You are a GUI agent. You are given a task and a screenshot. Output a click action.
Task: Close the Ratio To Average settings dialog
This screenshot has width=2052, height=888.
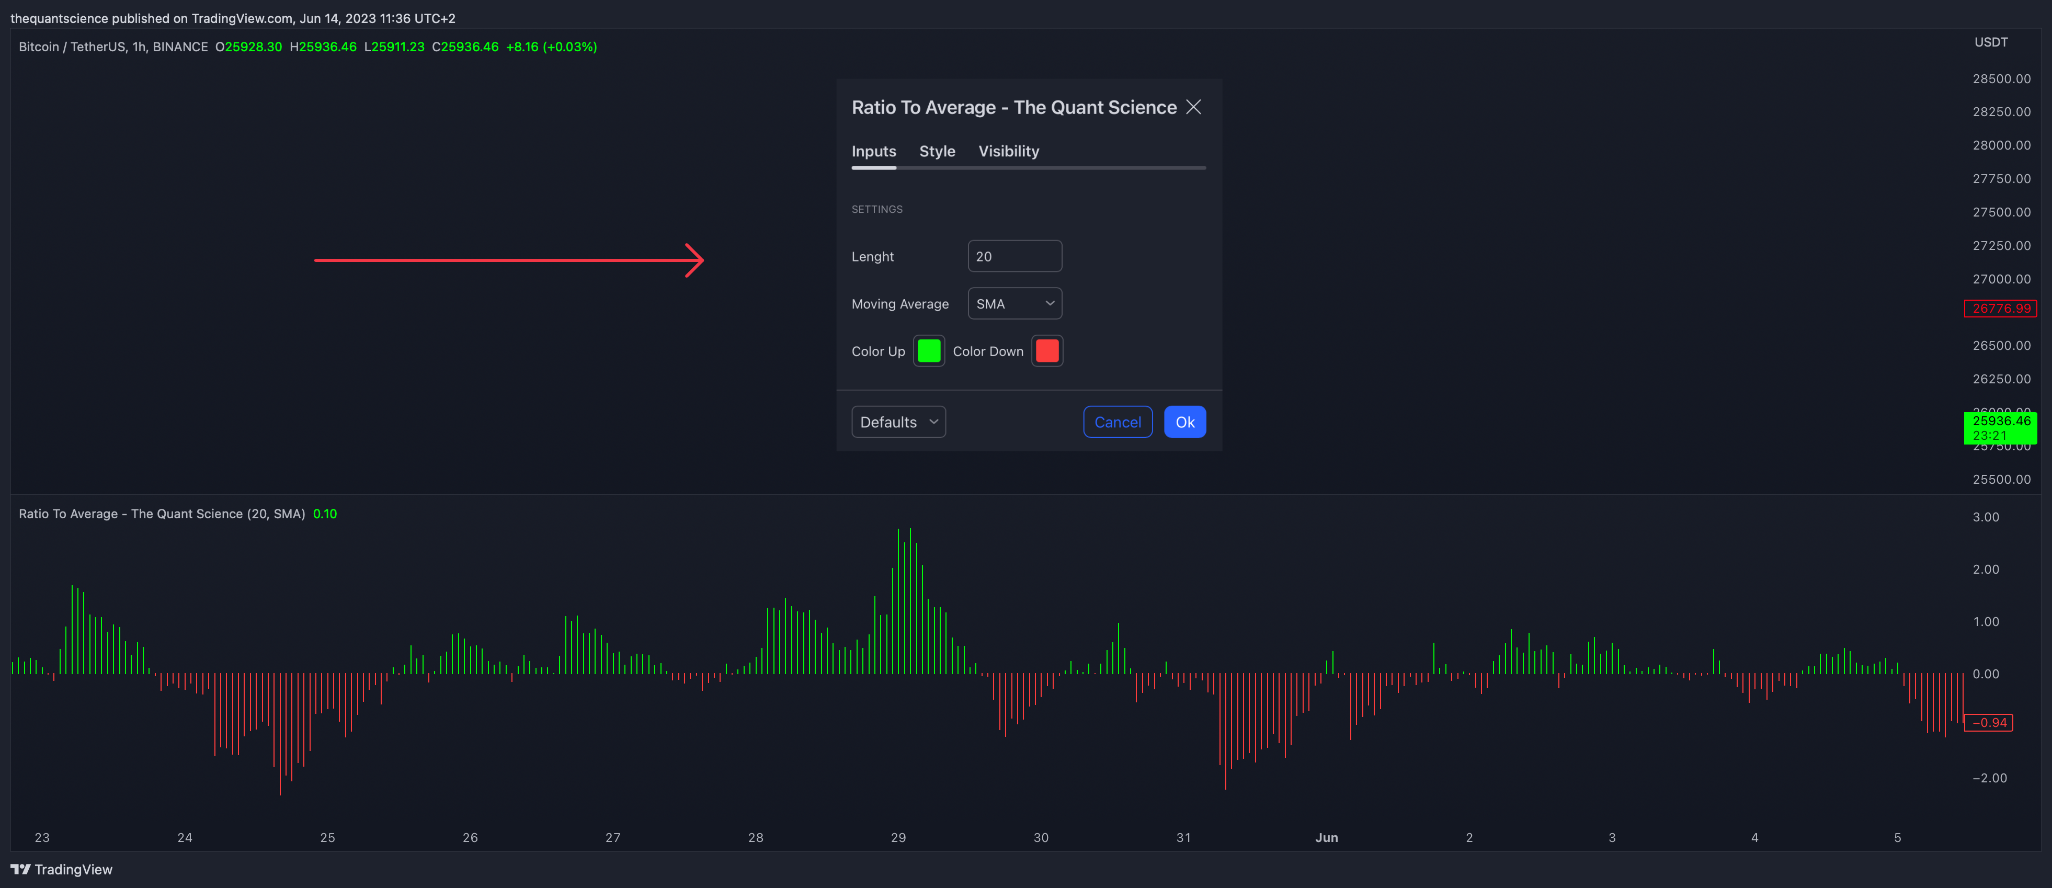1193,107
